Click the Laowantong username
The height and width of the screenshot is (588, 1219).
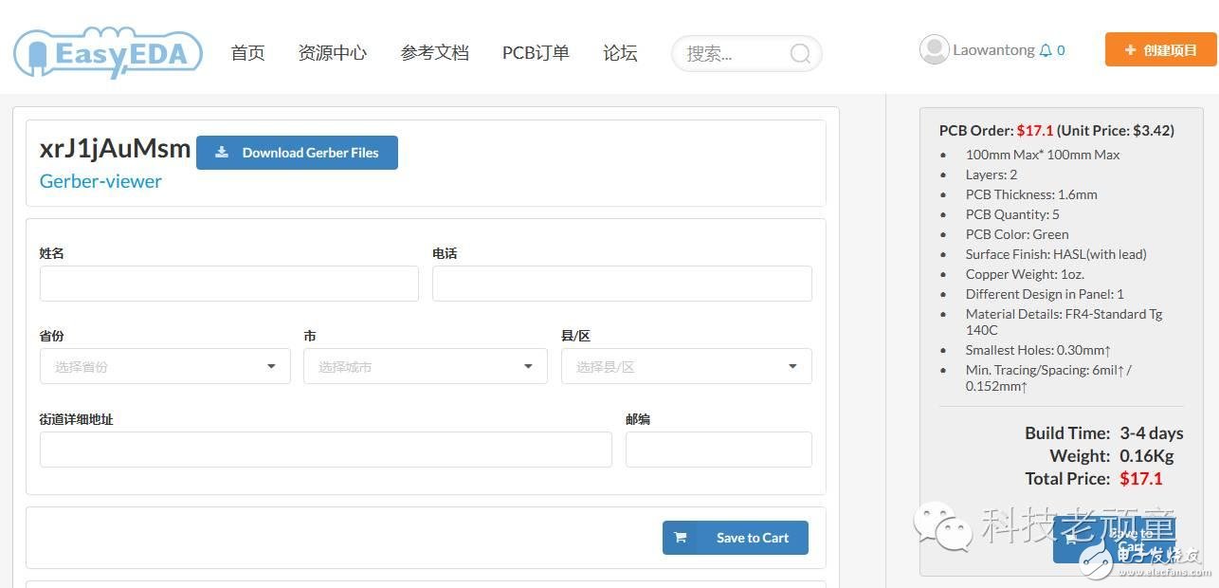pos(993,50)
